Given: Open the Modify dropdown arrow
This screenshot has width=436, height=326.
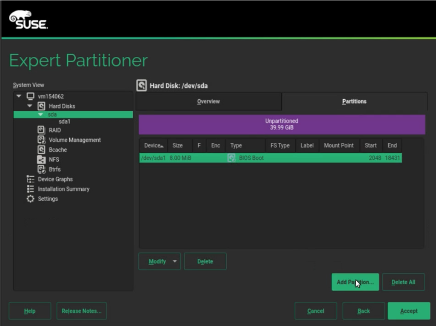Looking at the screenshot, I should pyautogui.click(x=174, y=261).
